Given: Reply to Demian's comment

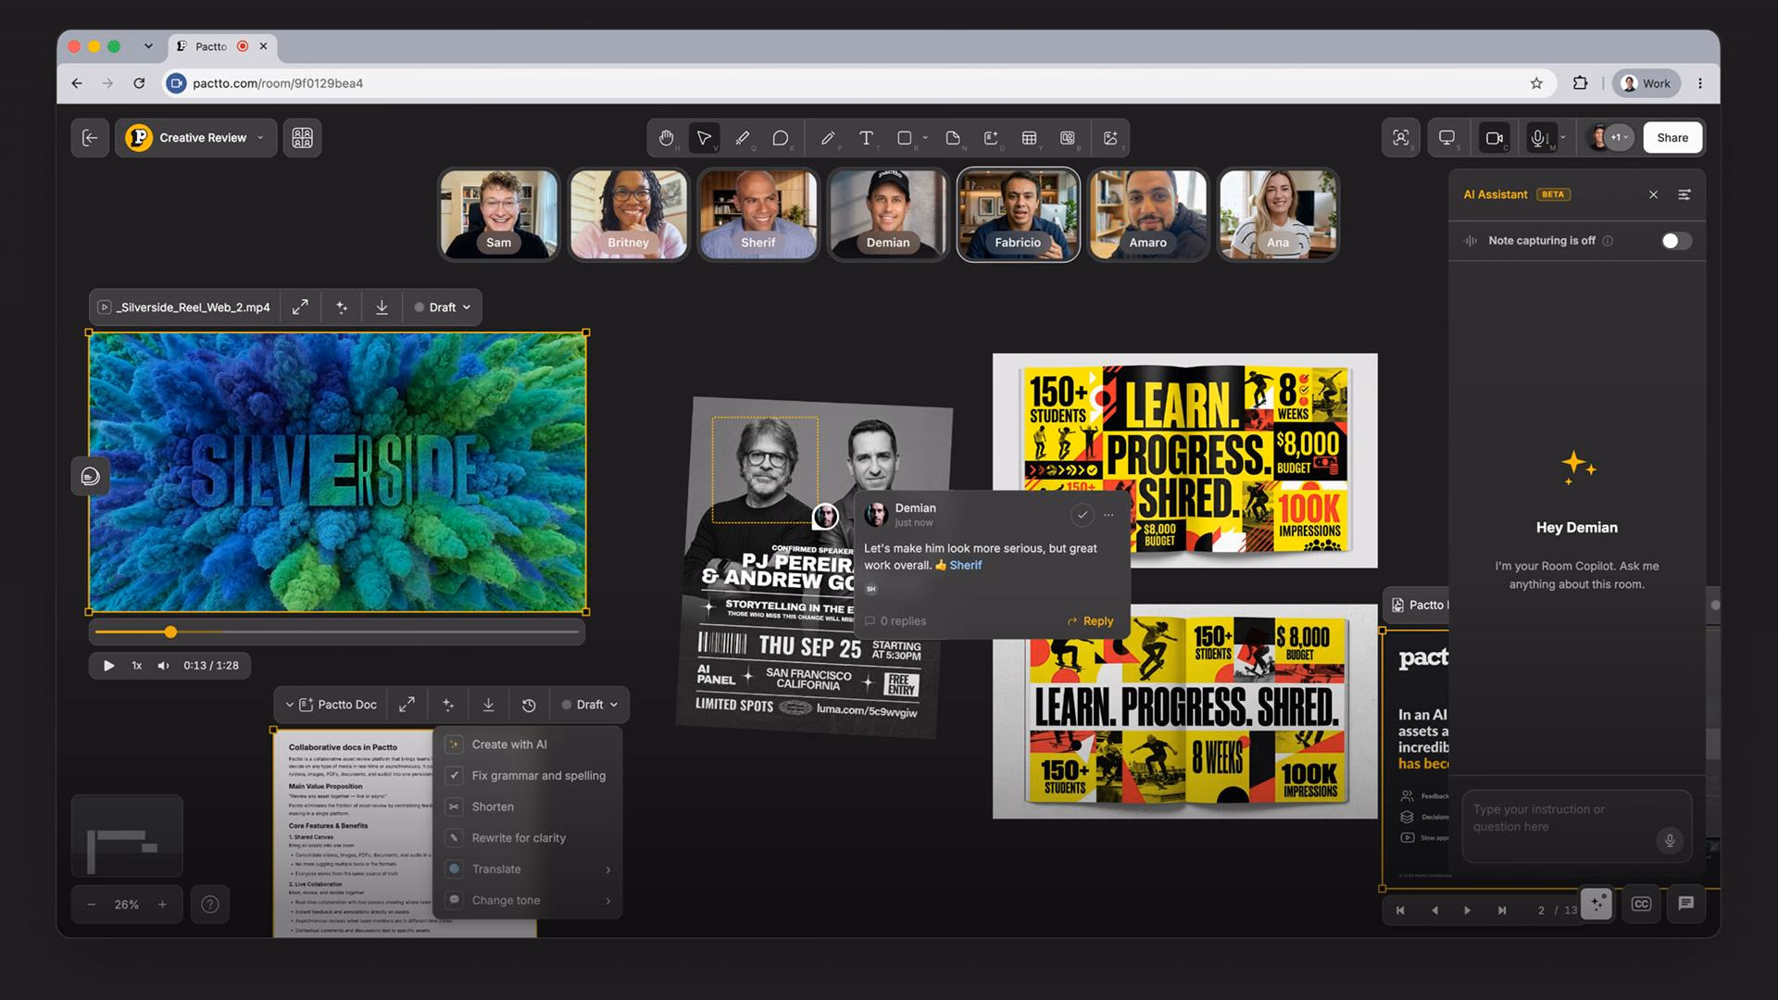Looking at the screenshot, I should point(1091,621).
